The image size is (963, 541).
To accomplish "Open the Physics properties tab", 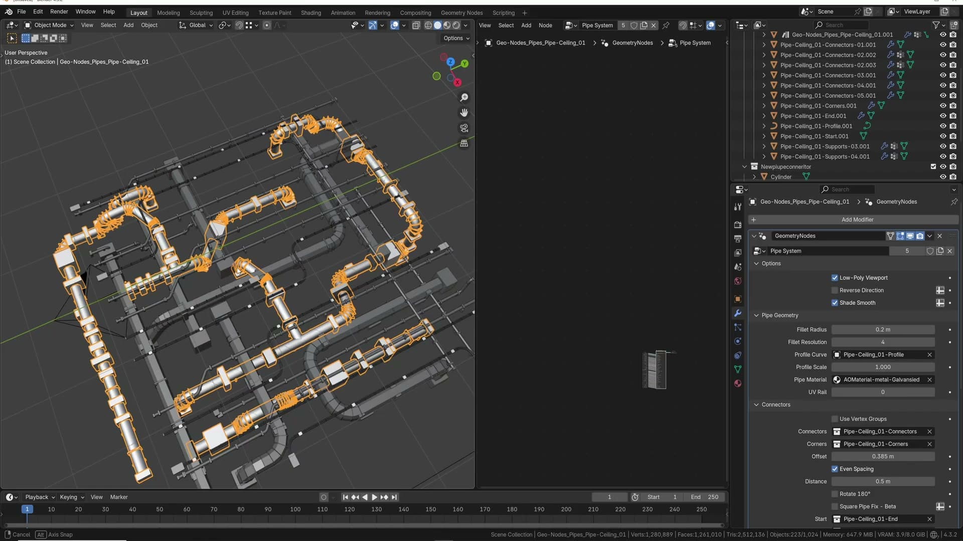I will [x=737, y=341].
